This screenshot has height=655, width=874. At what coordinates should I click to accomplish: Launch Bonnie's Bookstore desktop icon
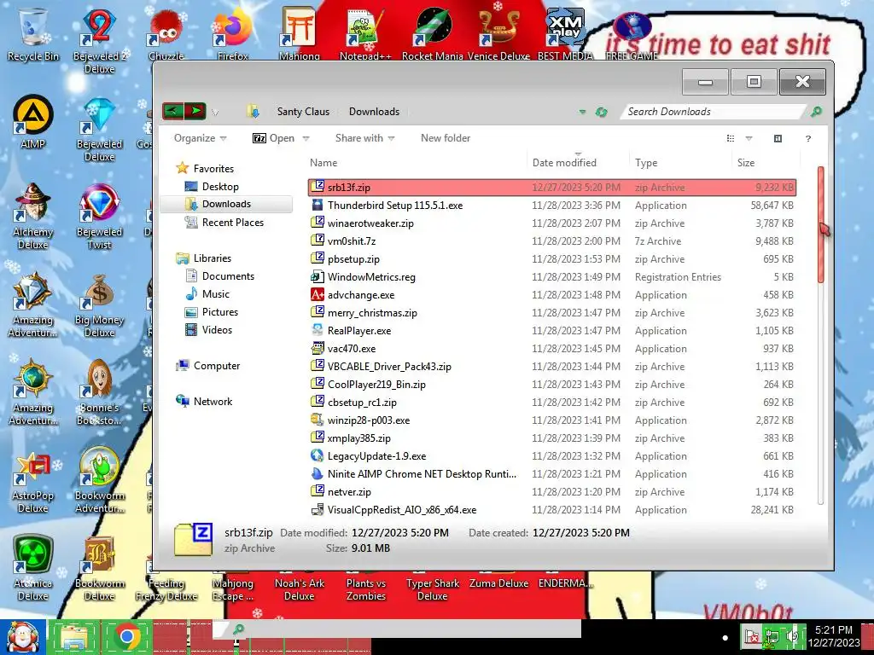tap(99, 392)
